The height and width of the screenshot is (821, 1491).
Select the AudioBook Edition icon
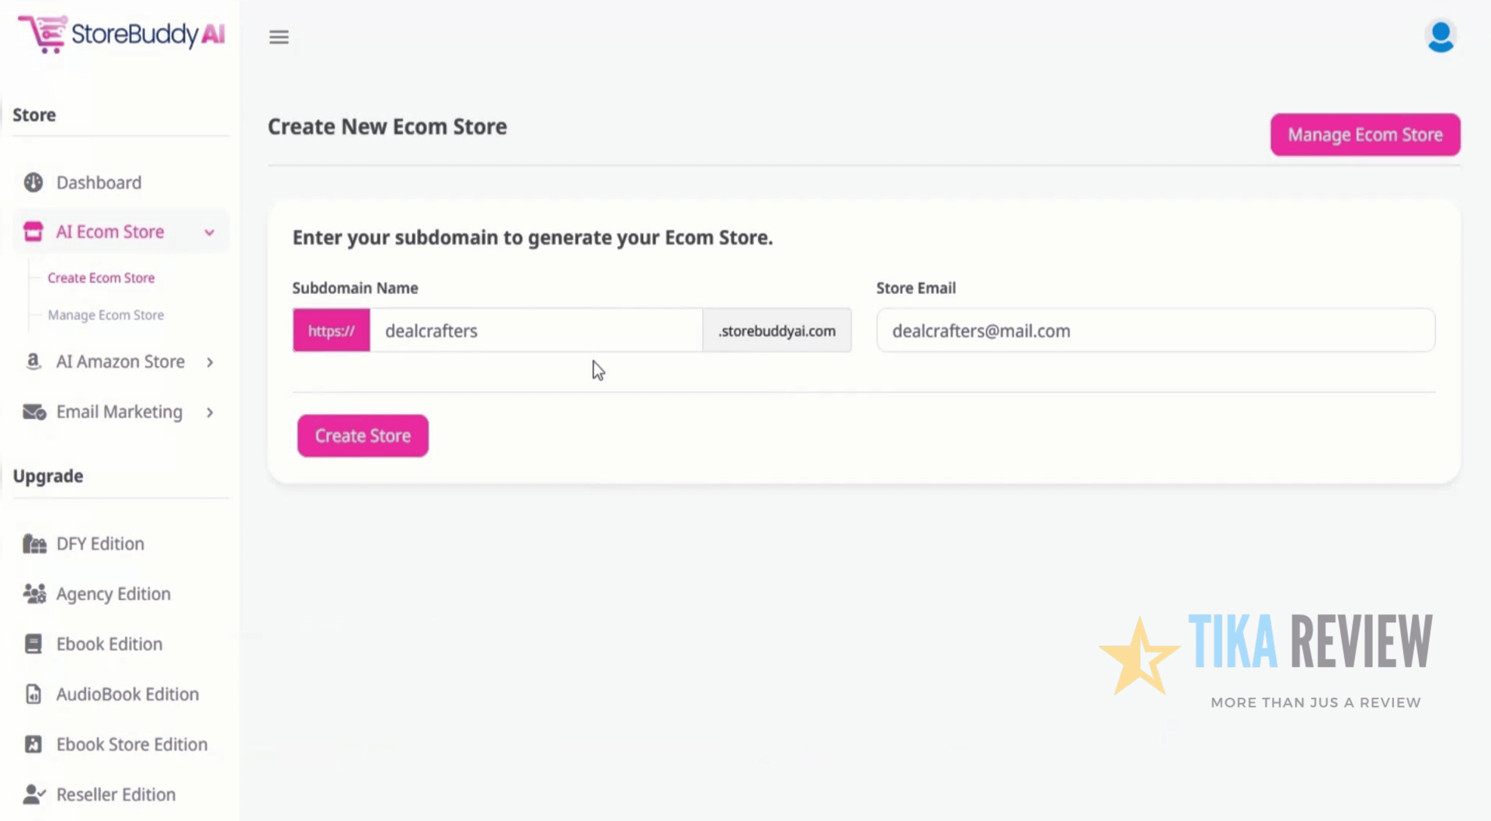pos(33,694)
